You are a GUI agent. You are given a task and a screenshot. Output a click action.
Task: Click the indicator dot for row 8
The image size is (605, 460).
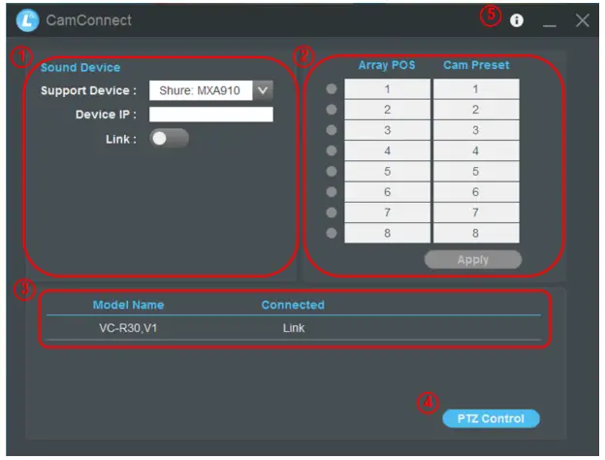tap(331, 233)
